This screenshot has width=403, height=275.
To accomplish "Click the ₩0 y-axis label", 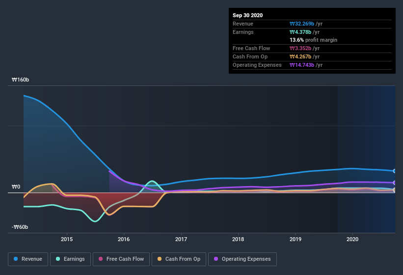I will point(16,187).
